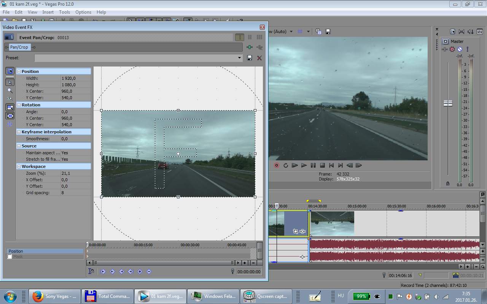Pause the preview playback
487x304 pixels.
[313, 165]
